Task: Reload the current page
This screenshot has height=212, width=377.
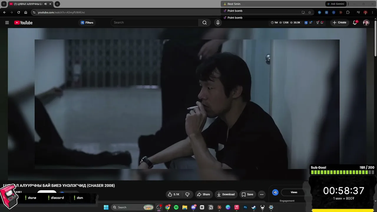Action: point(19,12)
